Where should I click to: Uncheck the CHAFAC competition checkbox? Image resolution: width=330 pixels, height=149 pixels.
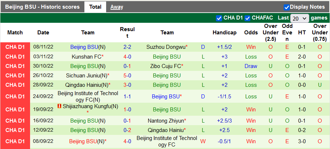tap(247, 18)
